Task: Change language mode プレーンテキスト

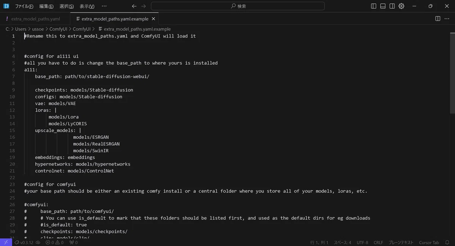Action: (401, 243)
